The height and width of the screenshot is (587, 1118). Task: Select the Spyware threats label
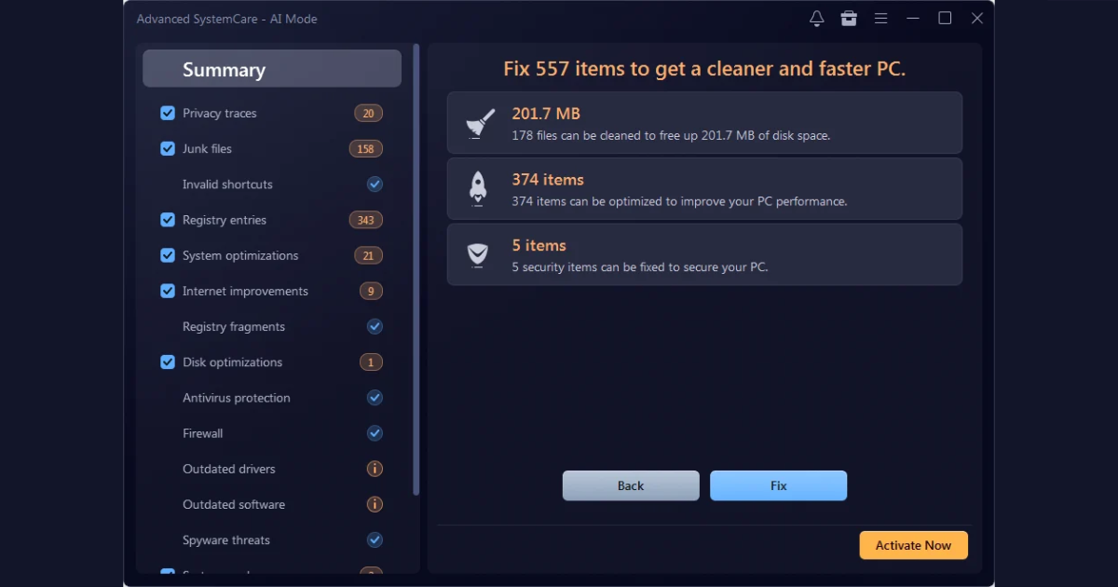click(226, 540)
